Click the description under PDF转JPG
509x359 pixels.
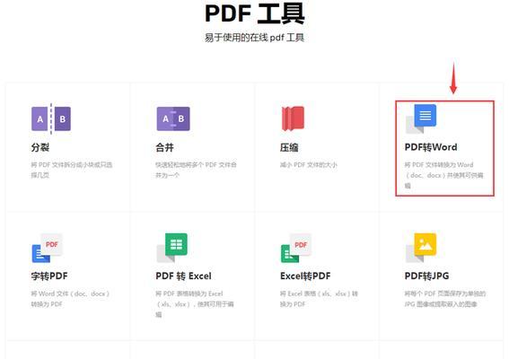[x=445, y=299]
